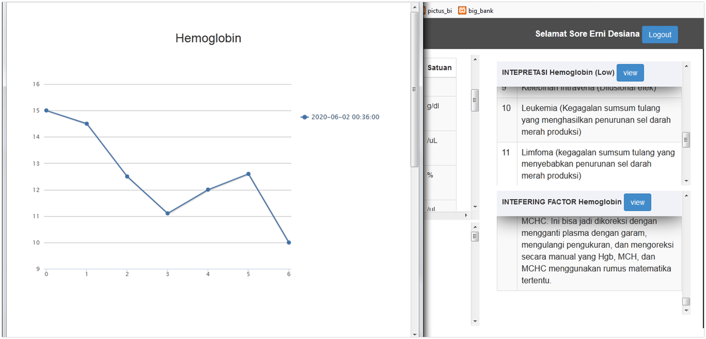Viewport: 706px width, 339px height.
Task: Select chart data point at x equals 3
Action: pyautogui.click(x=167, y=213)
